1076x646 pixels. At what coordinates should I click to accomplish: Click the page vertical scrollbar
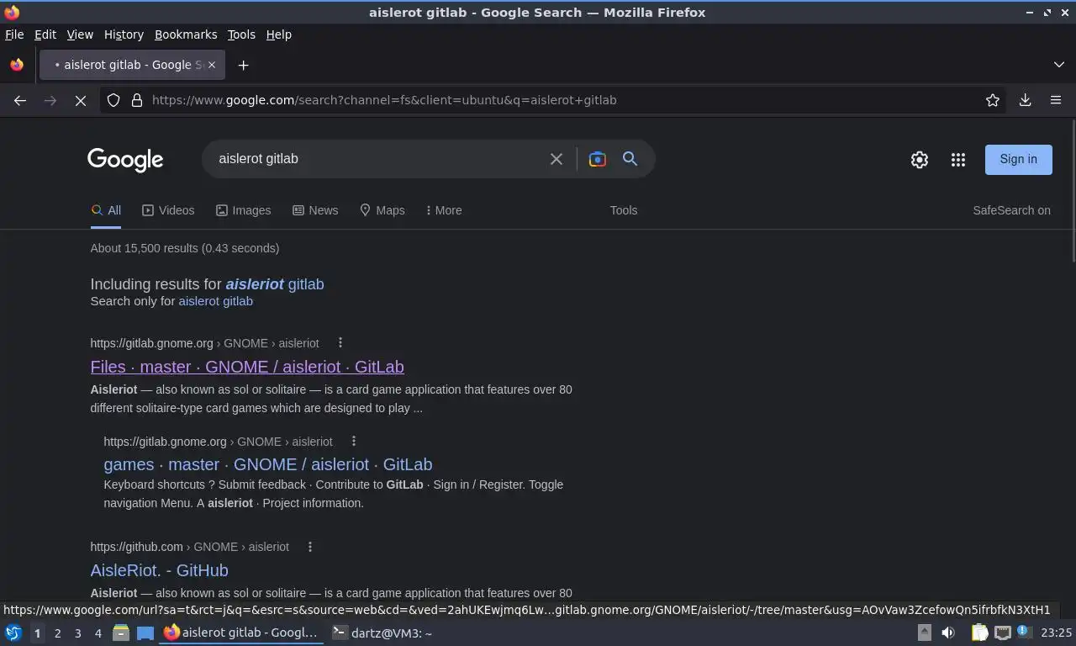click(1073, 192)
